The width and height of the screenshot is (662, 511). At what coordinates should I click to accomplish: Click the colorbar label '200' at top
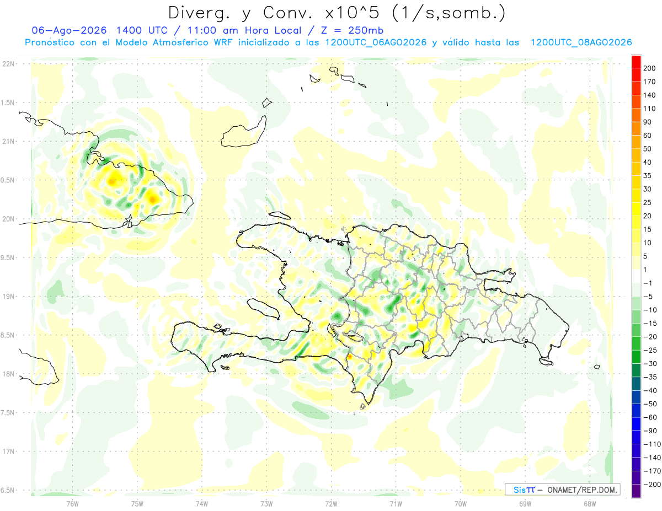tap(649, 68)
